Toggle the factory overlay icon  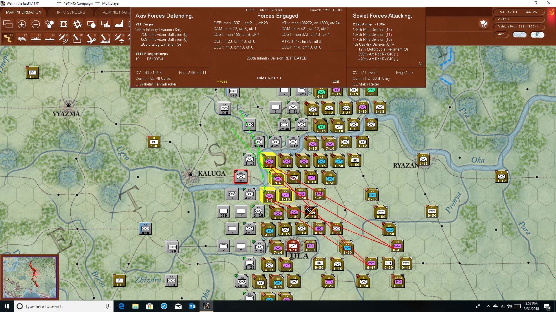[x=119, y=24]
